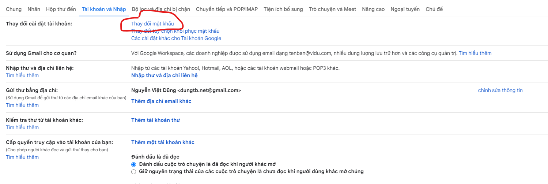548x184 pixels.
Task: Open the Chung settings tab
Action: tap(14, 9)
